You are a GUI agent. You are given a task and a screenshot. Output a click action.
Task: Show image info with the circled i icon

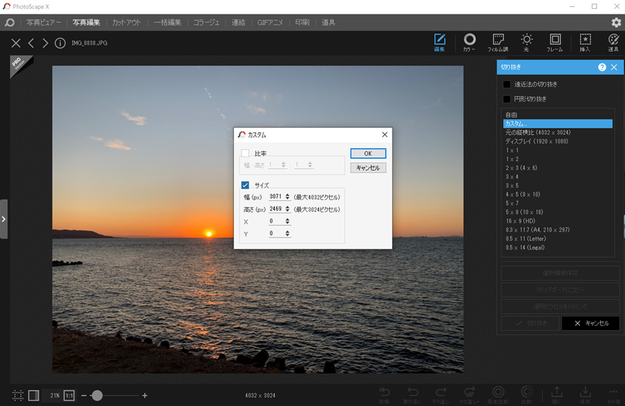[x=60, y=43]
